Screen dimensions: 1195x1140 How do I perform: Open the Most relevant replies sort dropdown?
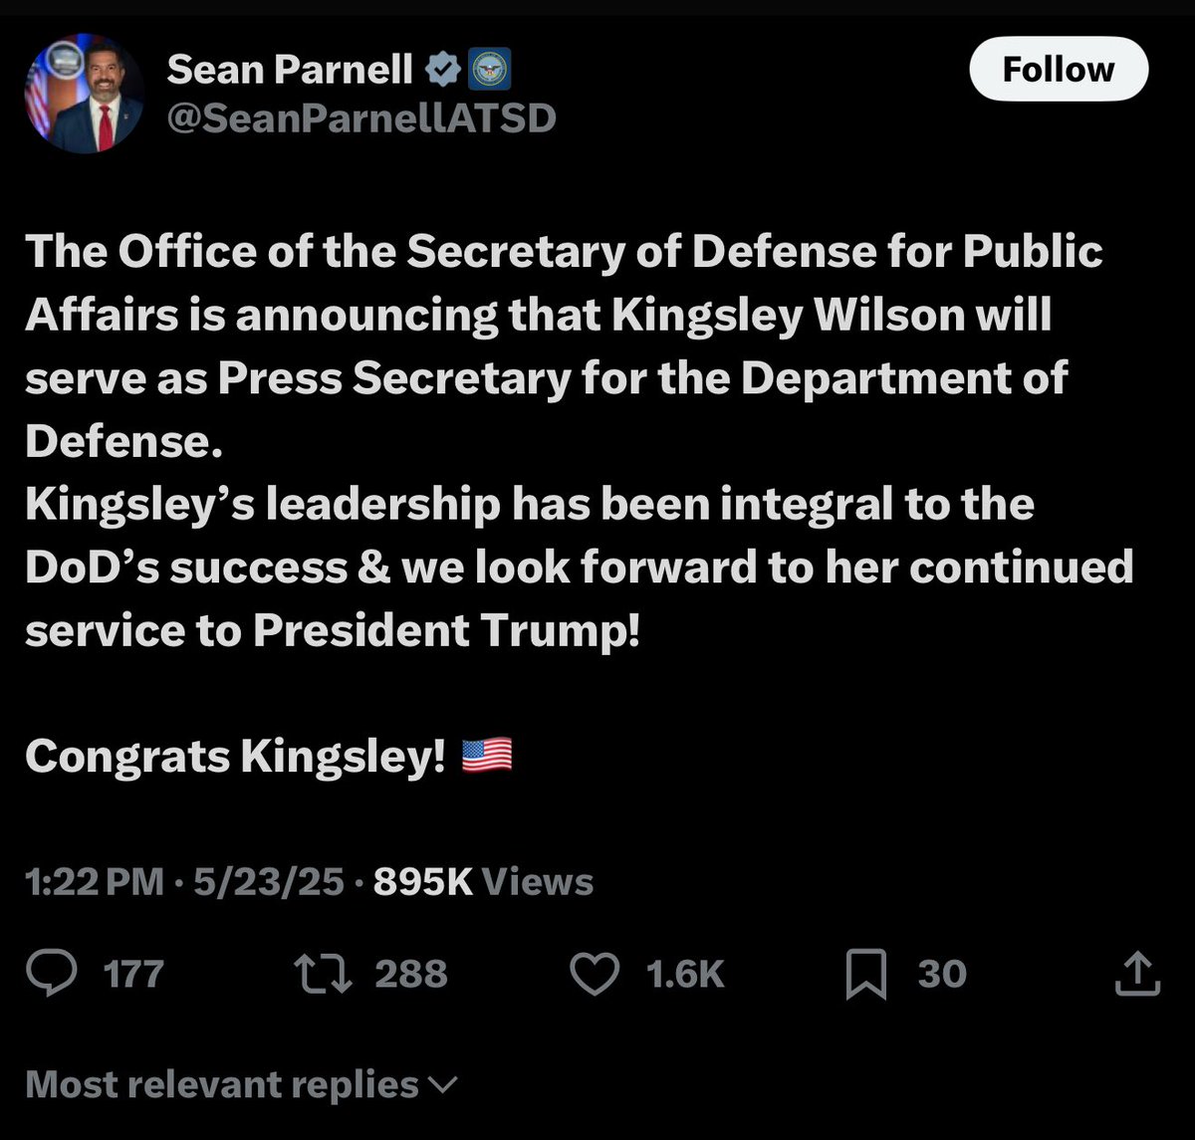[221, 1084]
